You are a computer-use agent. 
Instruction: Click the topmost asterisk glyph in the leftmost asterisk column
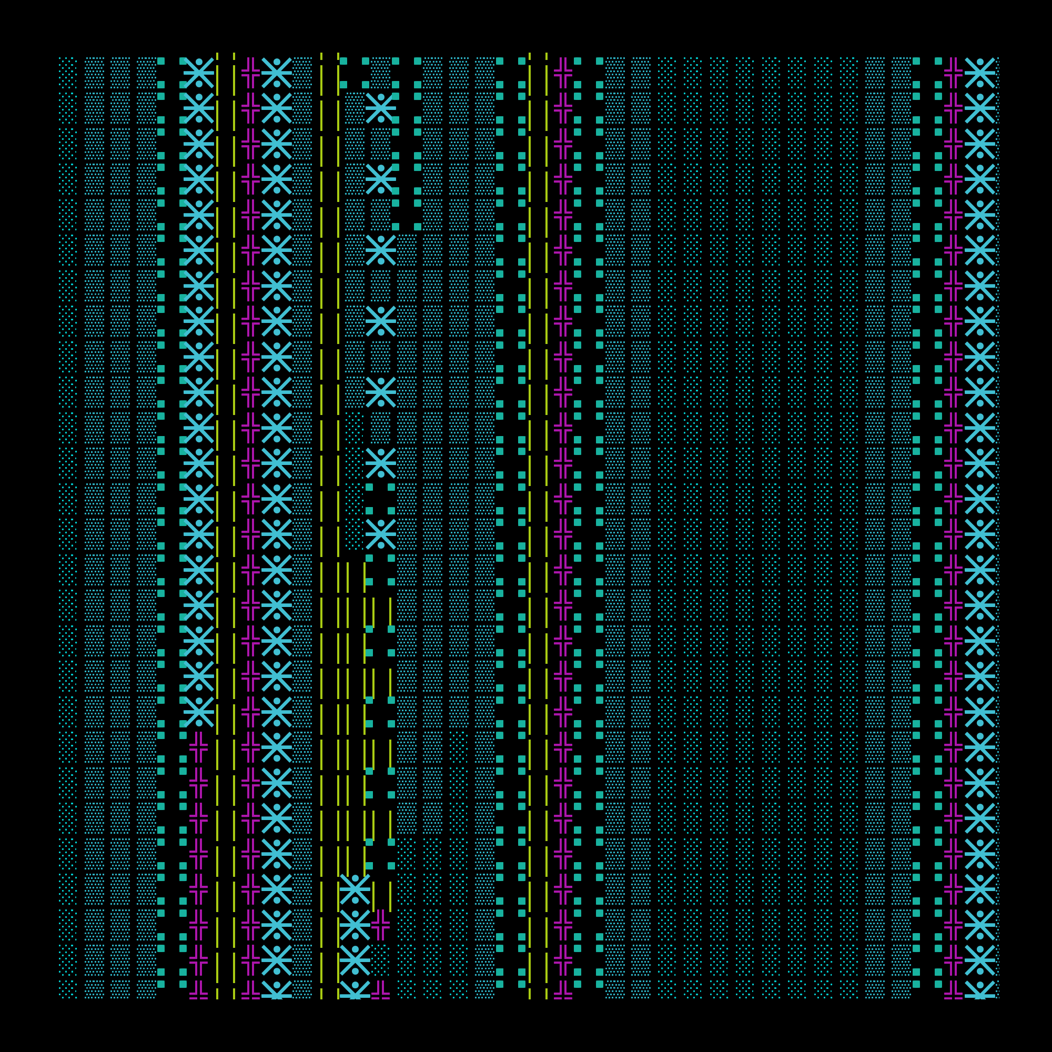(199, 73)
